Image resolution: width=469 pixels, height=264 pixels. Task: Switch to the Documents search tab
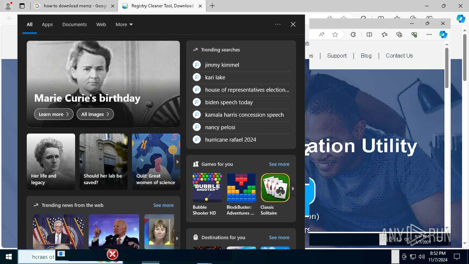[x=74, y=25]
